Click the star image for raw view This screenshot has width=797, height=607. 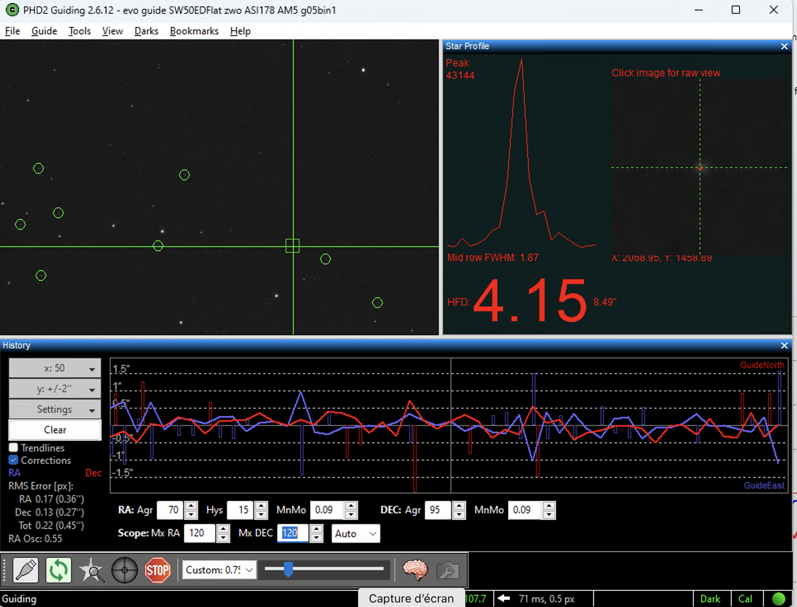click(x=700, y=167)
